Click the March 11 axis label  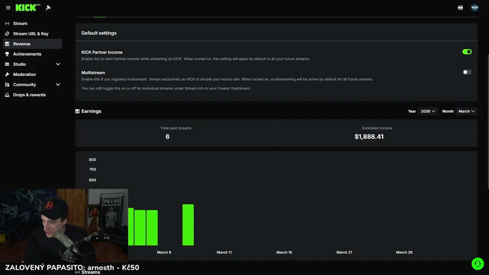pyautogui.click(x=224, y=252)
